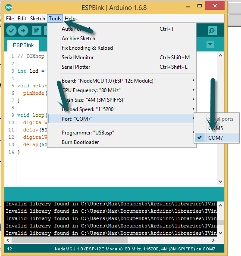The width and height of the screenshot is (241, 256).
Task: Expand the Port COM7 submenu
Action: pyautogui.click(x=122, y=118)
